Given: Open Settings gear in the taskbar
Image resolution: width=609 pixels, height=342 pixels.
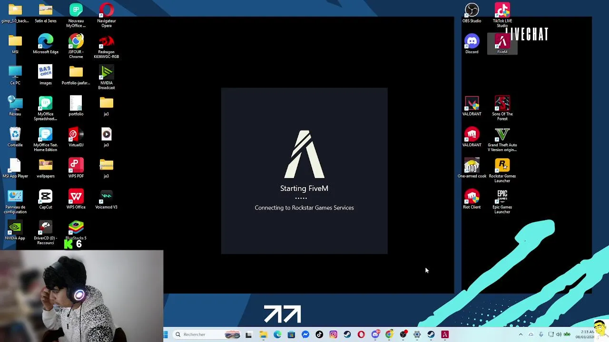Looking at the screenshot, I should (x=417, y=334).
